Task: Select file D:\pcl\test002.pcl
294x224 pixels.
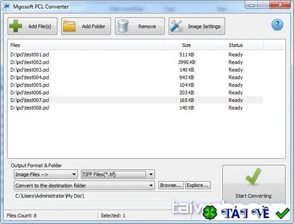Action: (x=29, y=62)
